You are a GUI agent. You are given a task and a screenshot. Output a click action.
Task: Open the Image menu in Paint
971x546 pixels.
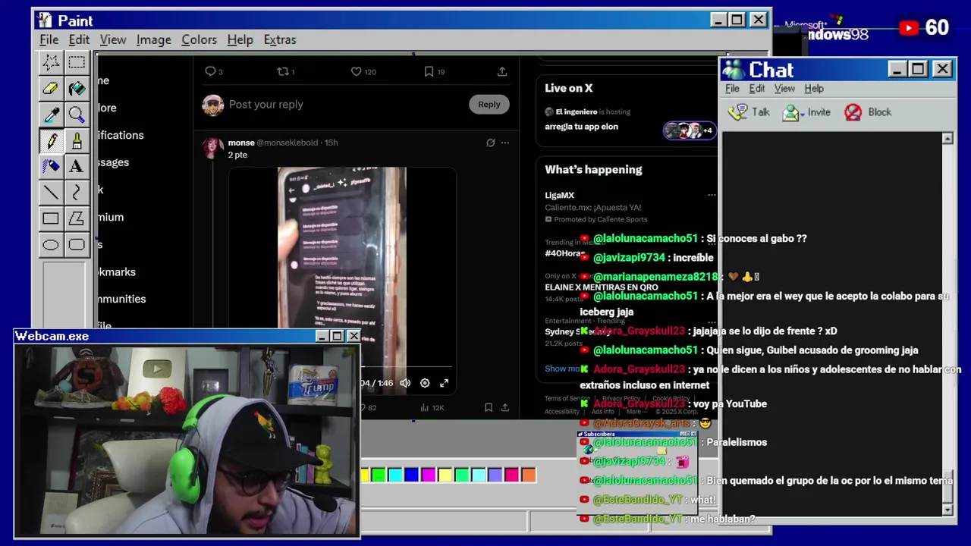[x=154, y=39]
